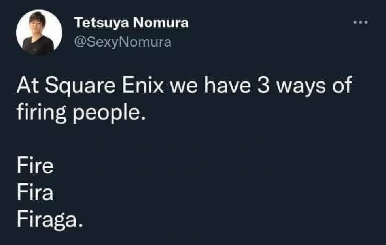
Task: Open the Tetsuya Nomura display name link
Action: tap(131, 23)
